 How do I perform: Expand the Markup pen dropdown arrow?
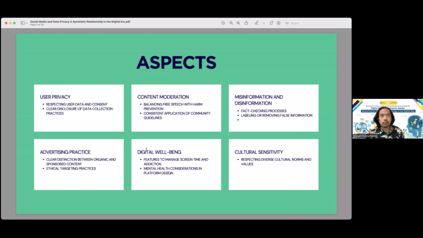(x=264, y=23)
